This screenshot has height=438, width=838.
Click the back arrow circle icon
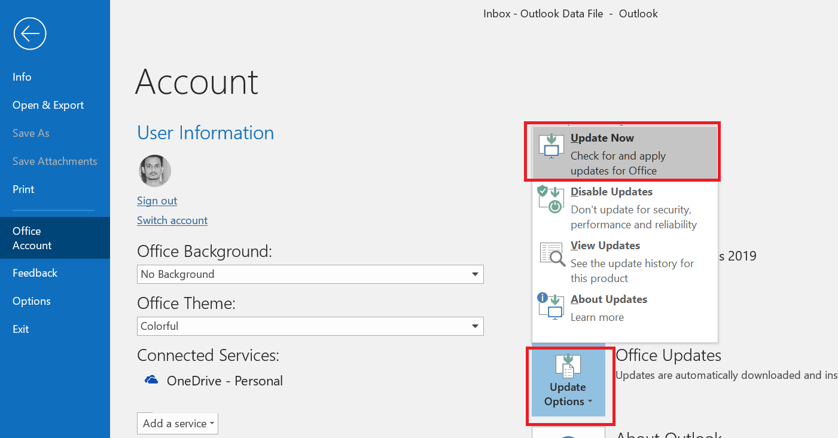point(30,33)
